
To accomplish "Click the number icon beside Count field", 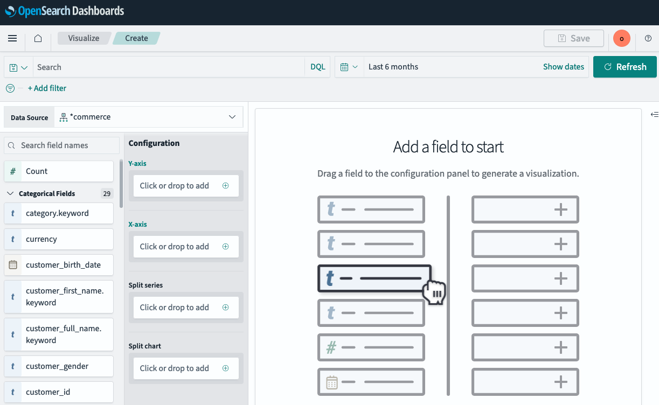I will pos(12,171).
